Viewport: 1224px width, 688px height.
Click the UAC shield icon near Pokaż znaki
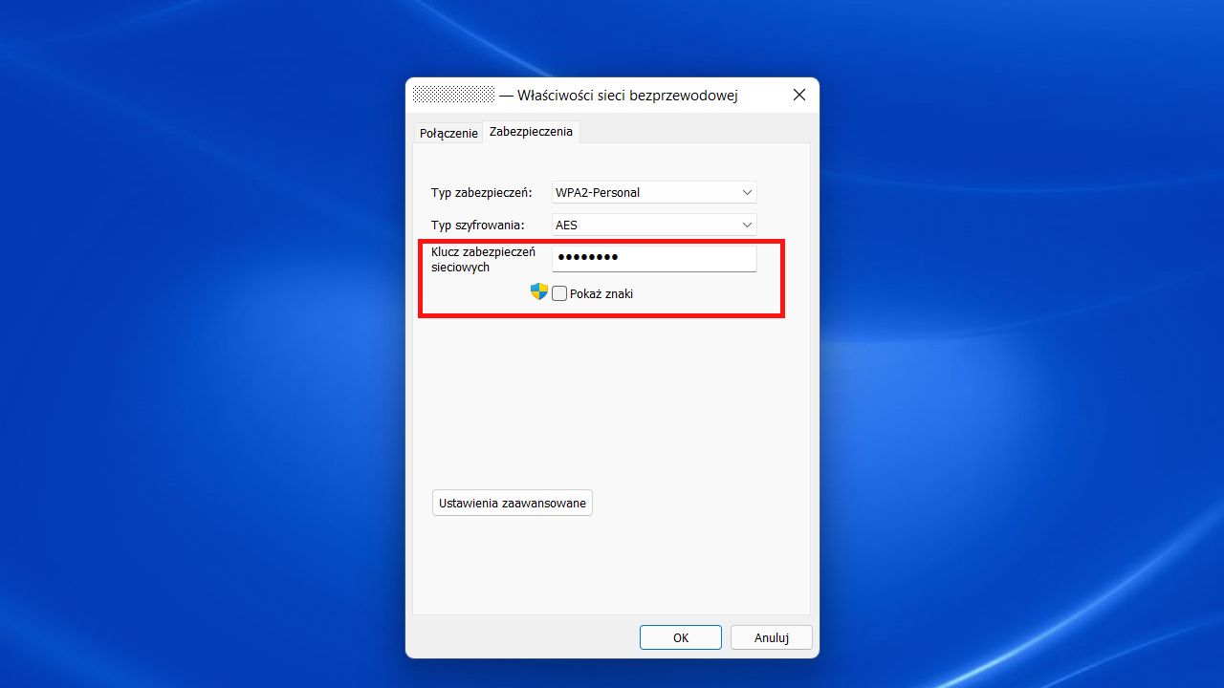tap(538, 292)
